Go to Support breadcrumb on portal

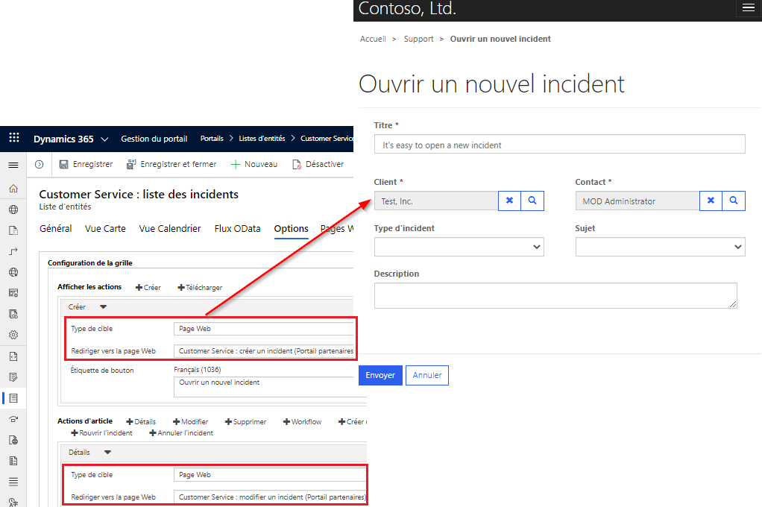coord(418,39)
